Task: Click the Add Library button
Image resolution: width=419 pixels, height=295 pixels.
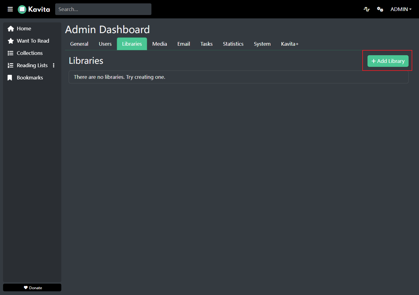Action: [x=388, y=61]
